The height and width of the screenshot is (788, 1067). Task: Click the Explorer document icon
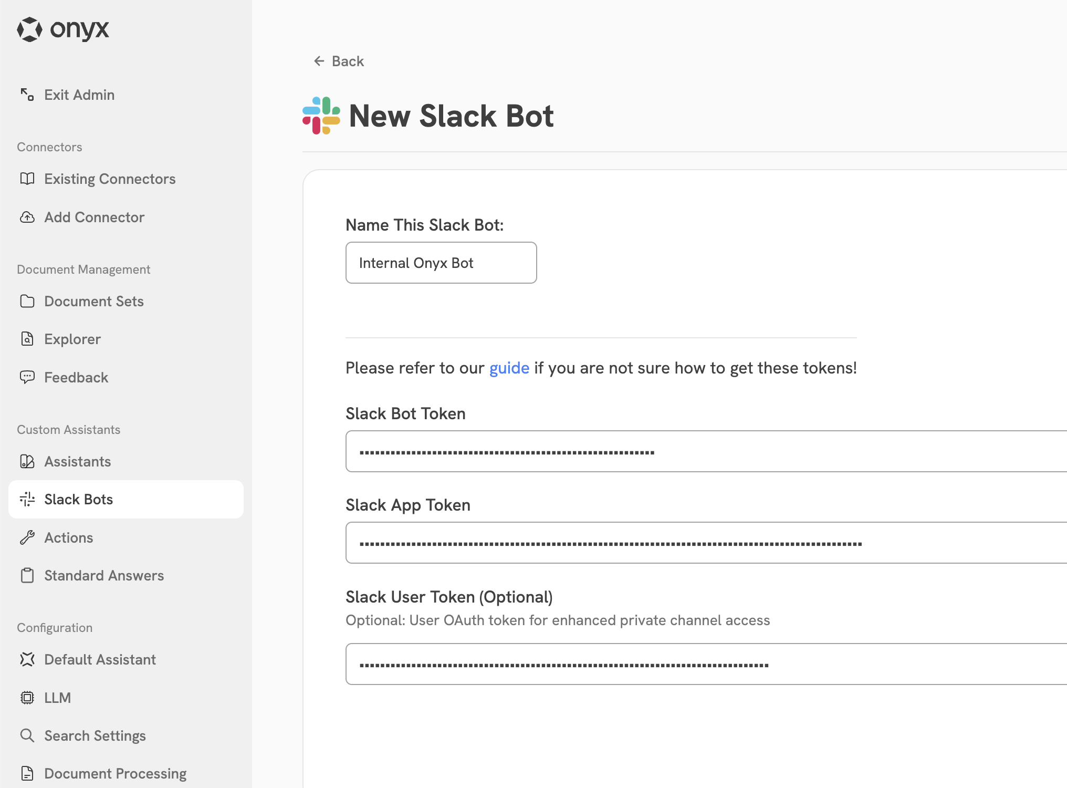point(27,339)
